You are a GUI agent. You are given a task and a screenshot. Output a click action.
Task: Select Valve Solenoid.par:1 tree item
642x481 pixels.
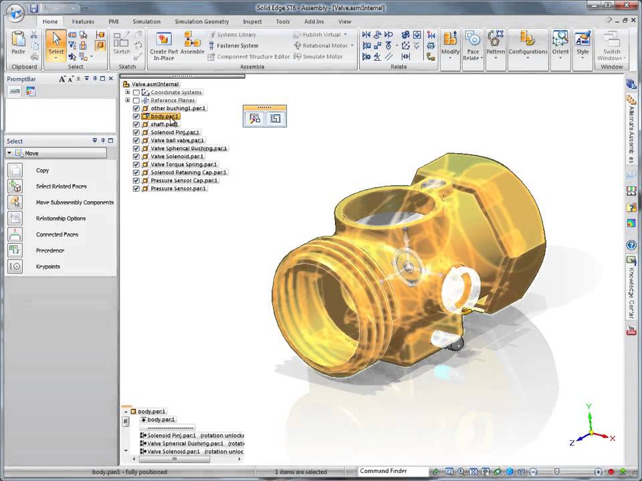pos(177,156)
